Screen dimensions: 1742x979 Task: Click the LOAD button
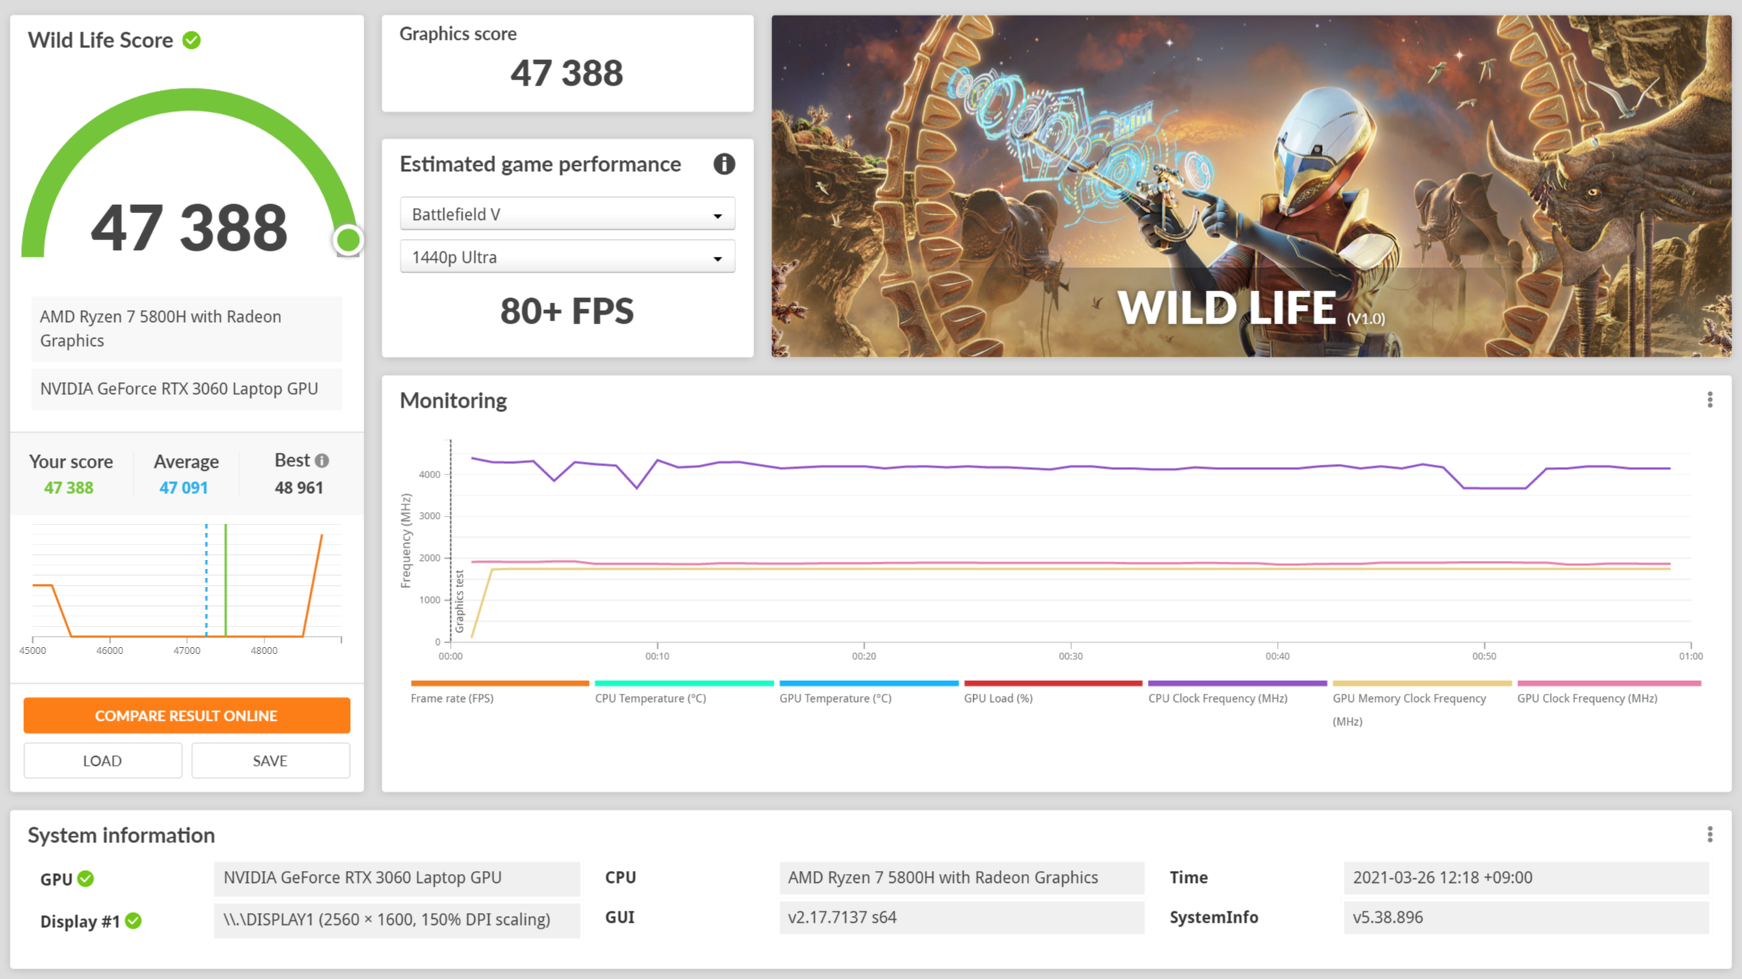(102, 761)
